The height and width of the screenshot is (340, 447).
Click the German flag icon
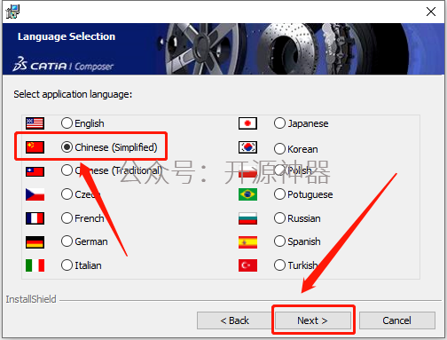35,241
